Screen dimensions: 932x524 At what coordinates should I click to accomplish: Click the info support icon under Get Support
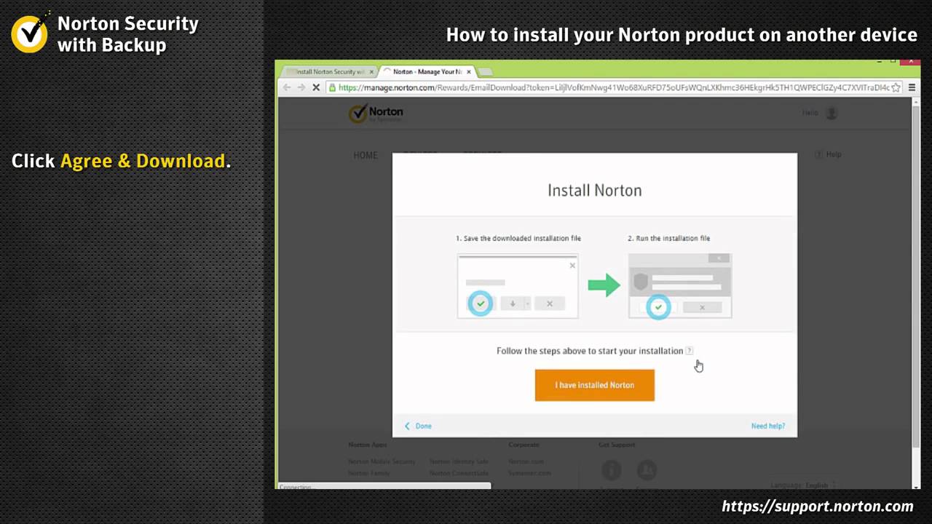pyautogui.click(x=612, y=470)
